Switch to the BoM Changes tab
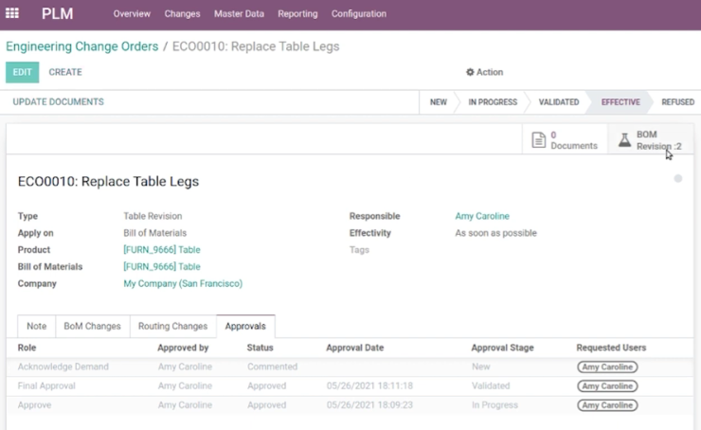 click(x=93, y=327)
